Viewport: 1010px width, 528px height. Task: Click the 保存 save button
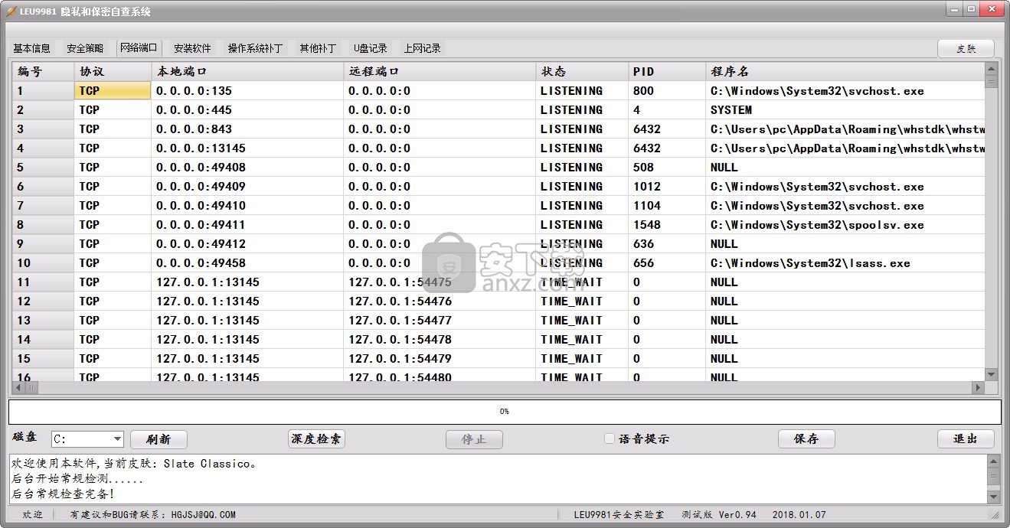click(x=806, y=438)
